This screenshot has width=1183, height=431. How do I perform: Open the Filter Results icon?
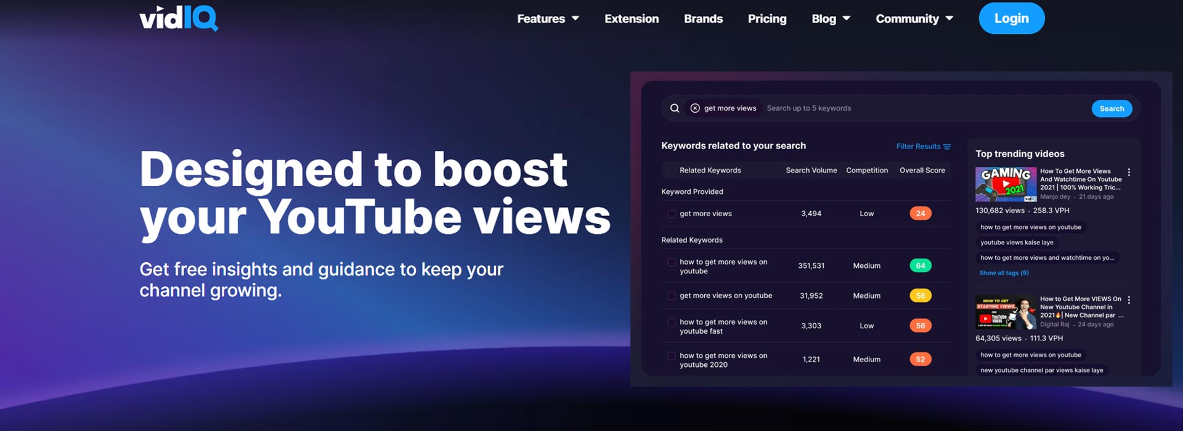[x=947, y=147]
